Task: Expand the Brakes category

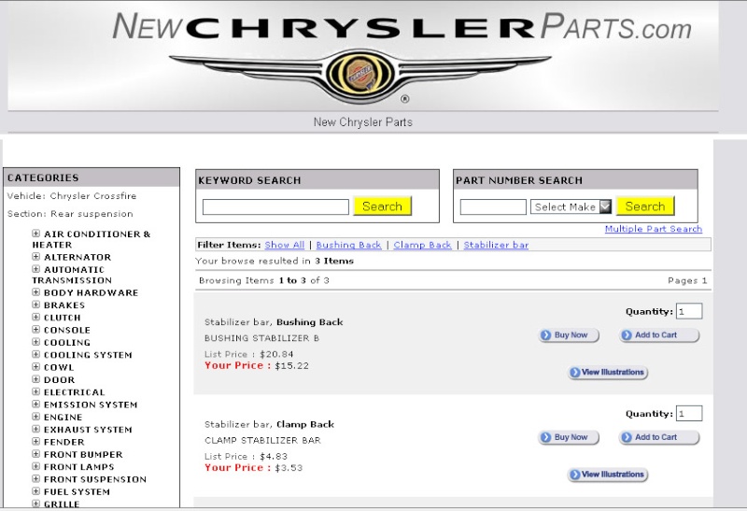Action: (x=35, y=305)
